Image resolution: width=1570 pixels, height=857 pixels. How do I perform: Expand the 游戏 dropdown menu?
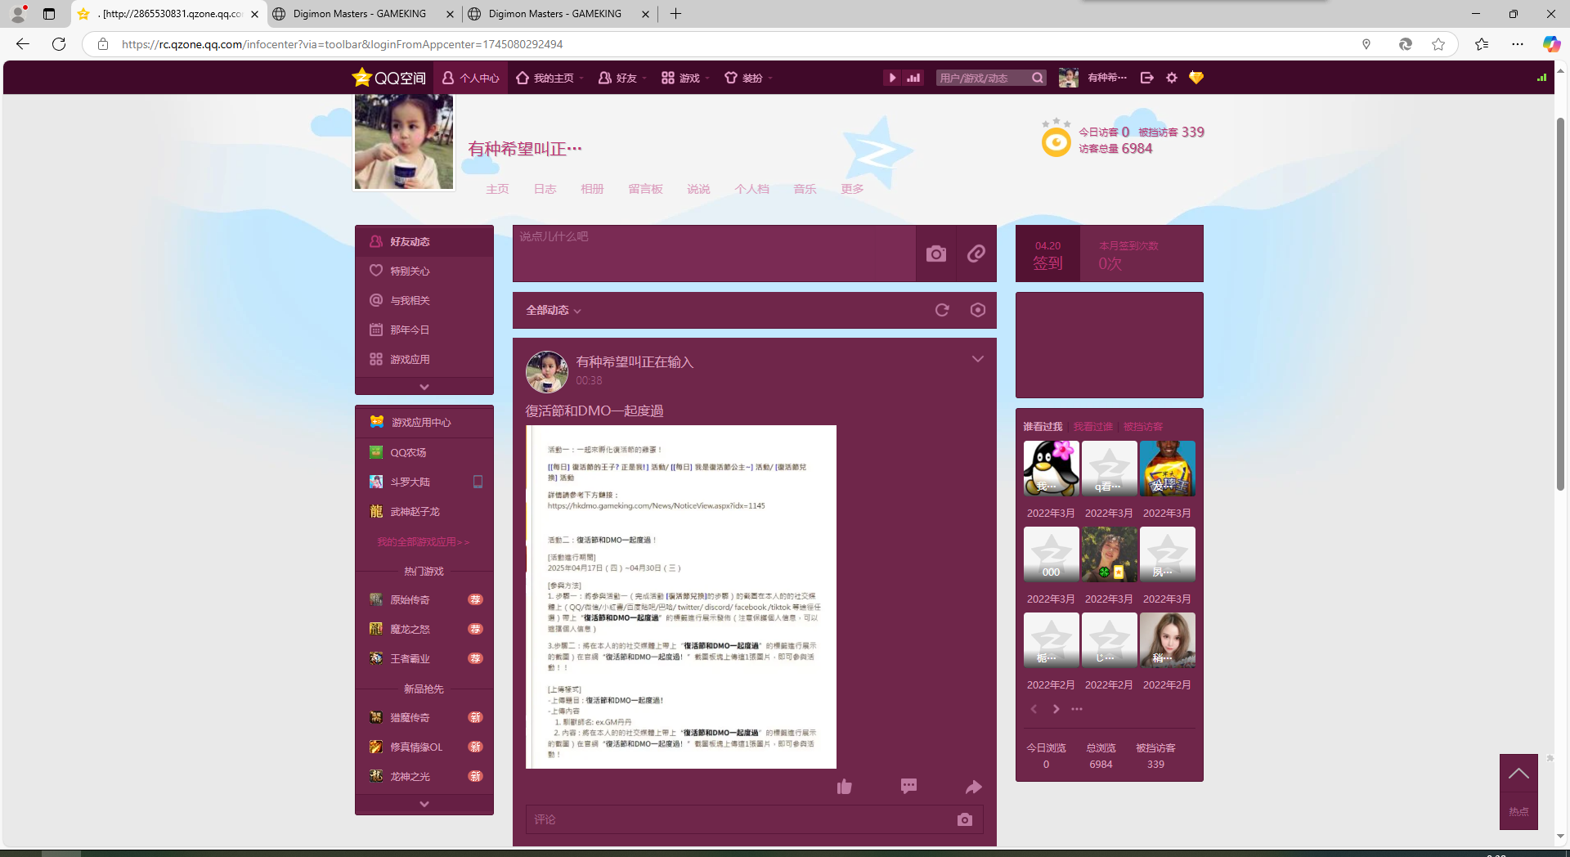coord(685,78)
